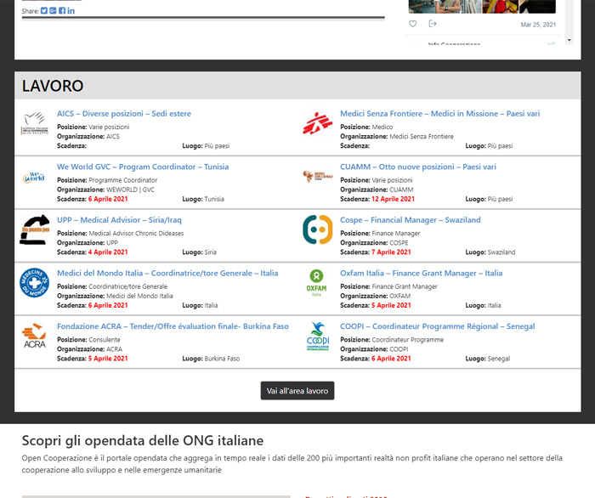Click the Facebook share icon

coord(62,11)
